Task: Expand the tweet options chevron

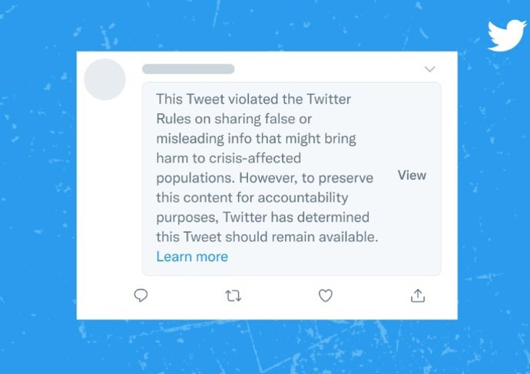Action: (x=429, y=70)
